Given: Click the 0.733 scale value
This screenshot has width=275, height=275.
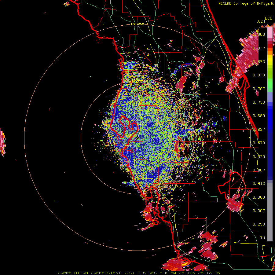Looking at the screenshot, I should [x=259, y=102].
